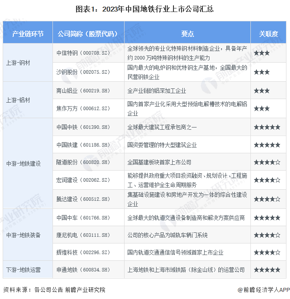Click the star rating in 南山铝业 row
Screen dimensions: 290x299
(262, 91)
